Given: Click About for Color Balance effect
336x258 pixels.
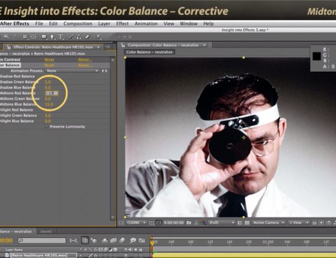Looking at the screenshot, I should (x=85, y=65).
